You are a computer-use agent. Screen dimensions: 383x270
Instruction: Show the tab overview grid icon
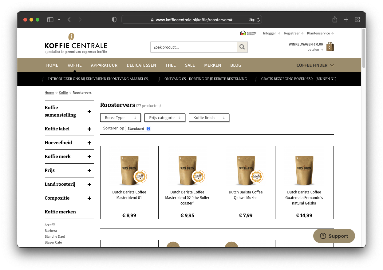click(357, 20)
